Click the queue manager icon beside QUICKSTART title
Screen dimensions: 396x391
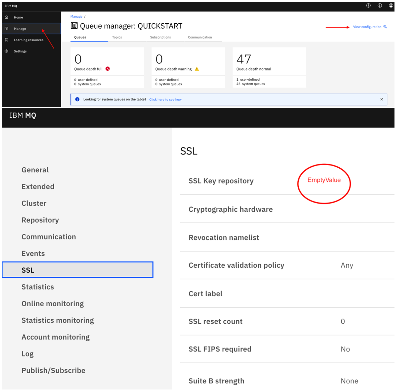pyautogui.click(x=74, y=25)
